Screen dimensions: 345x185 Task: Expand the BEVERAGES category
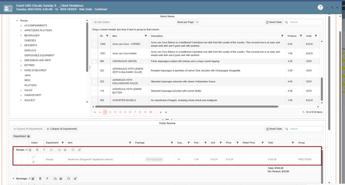click(21, 35)
